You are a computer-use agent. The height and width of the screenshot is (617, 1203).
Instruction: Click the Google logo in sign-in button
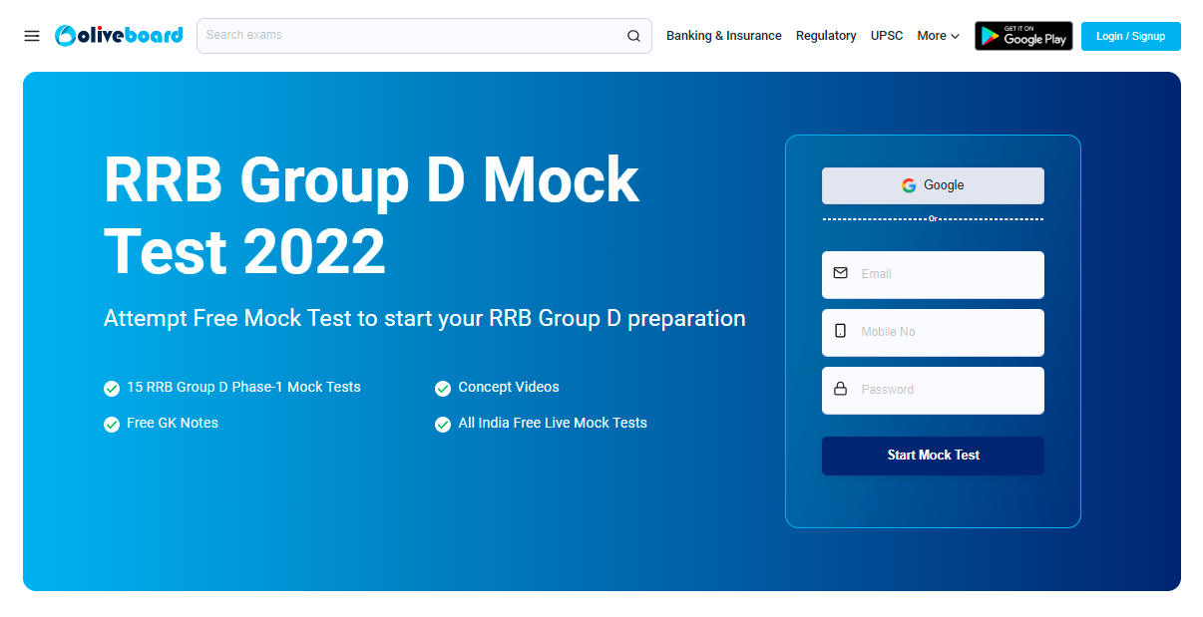[x=909, y=185]
